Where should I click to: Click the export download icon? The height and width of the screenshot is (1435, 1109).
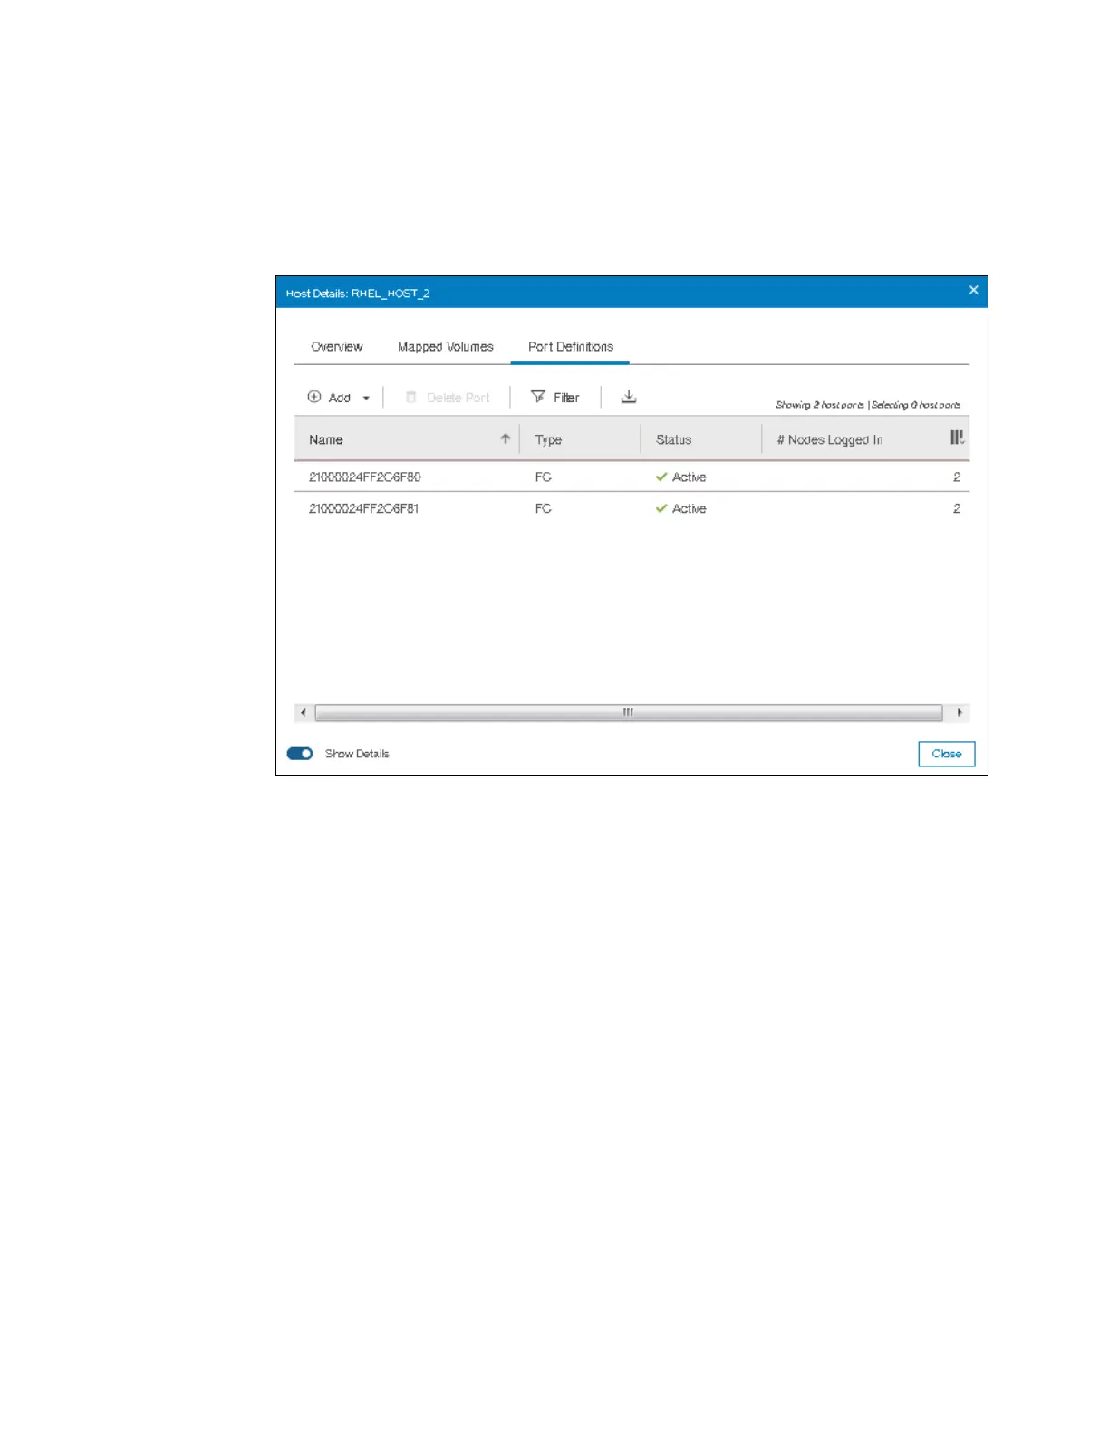pos(629,397)
